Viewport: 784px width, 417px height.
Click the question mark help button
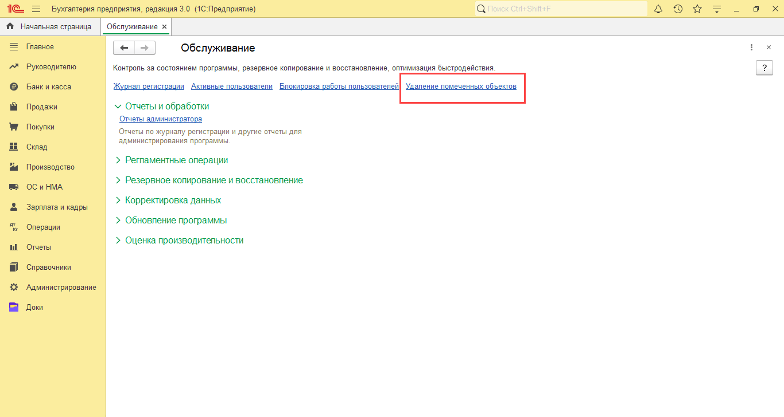pyautogui.click(x=764, y=68)
